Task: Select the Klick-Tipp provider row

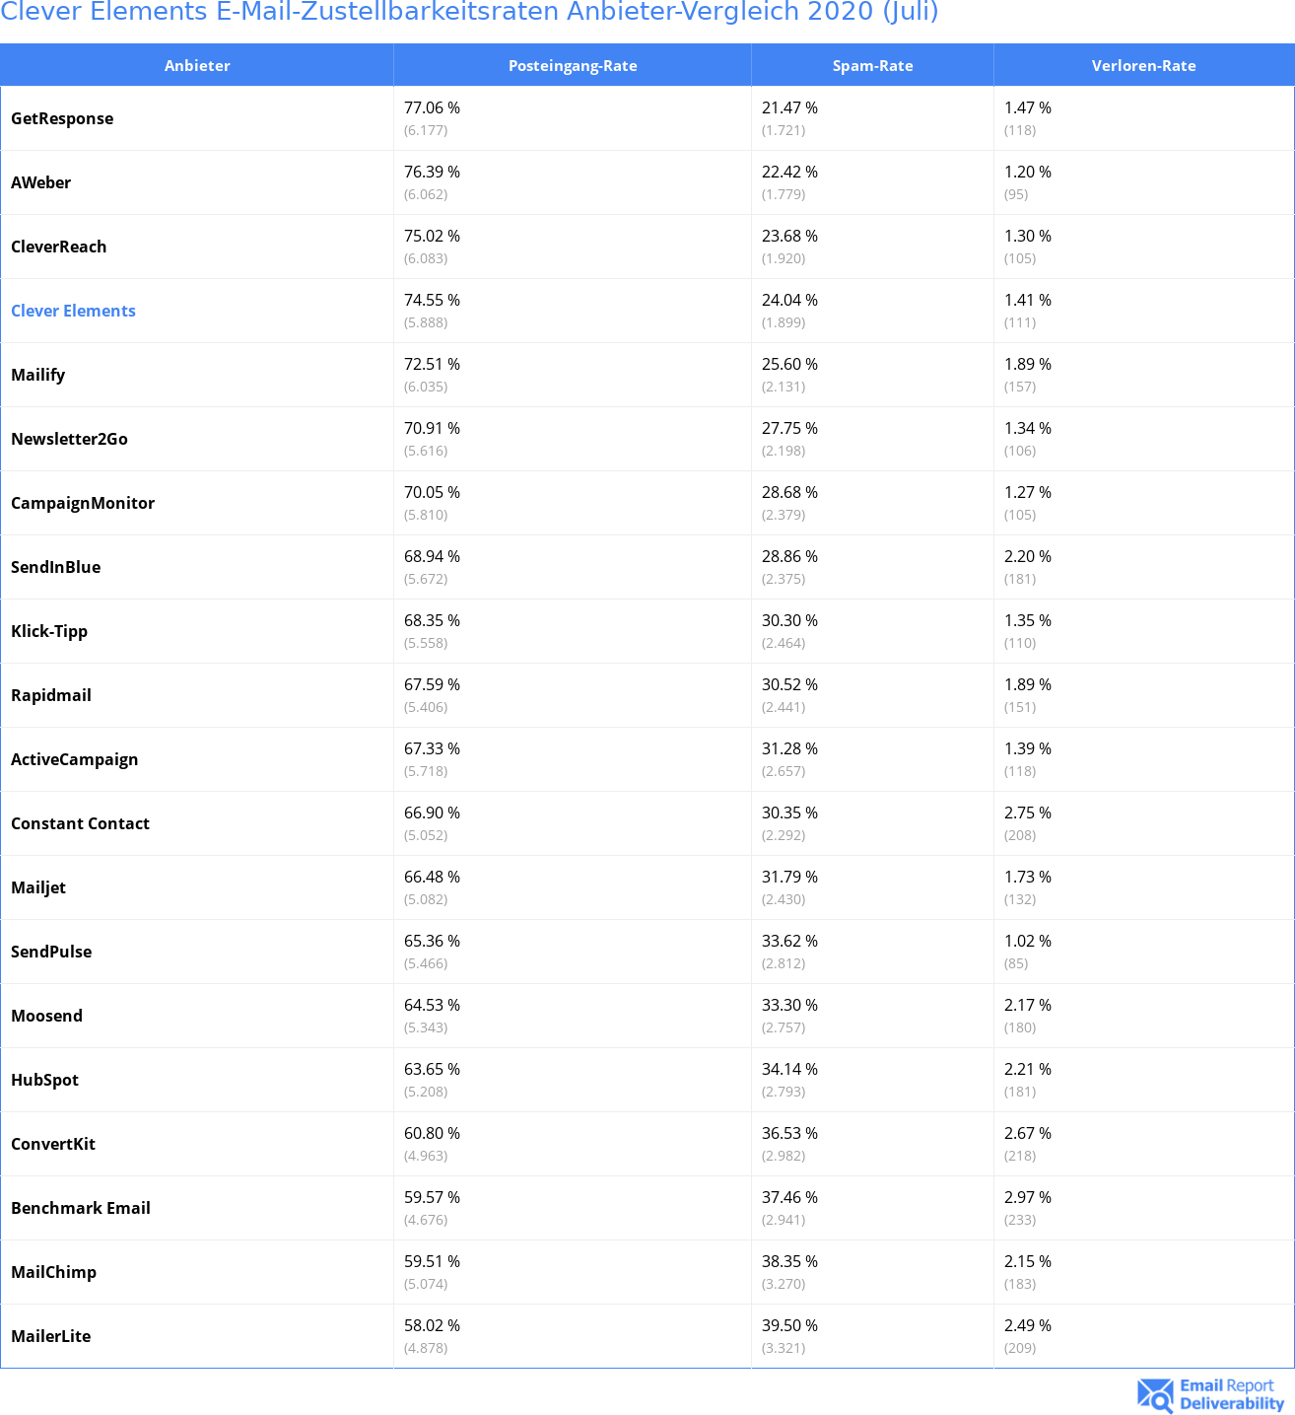Action: point(647,631)
